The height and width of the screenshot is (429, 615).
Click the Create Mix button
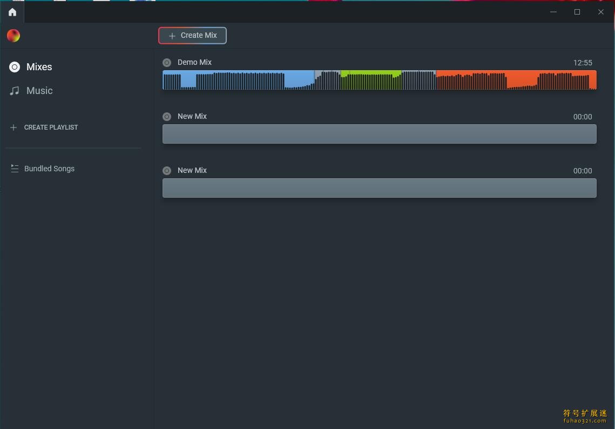pyautogui.click(x=192, y=36)
